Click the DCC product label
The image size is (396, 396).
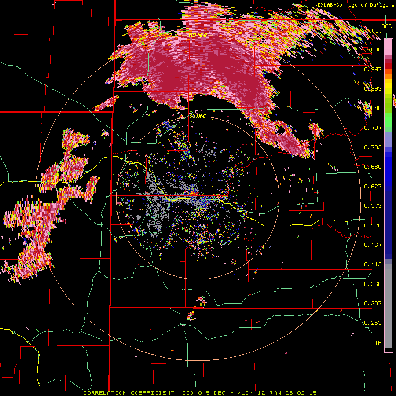(386, 26)
